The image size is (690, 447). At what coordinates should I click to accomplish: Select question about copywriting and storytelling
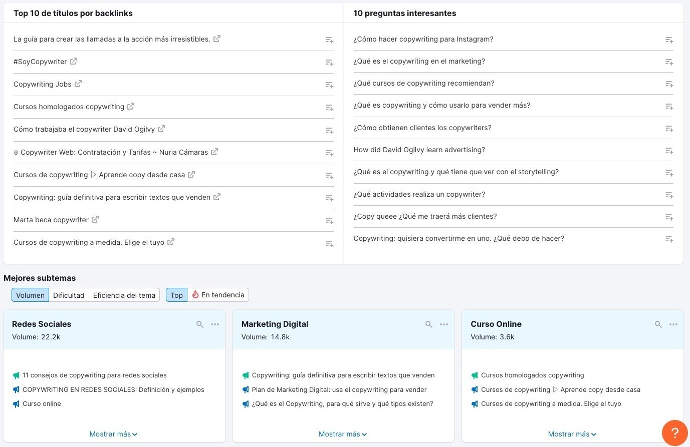pyautogui.click(x=456, y=172)
